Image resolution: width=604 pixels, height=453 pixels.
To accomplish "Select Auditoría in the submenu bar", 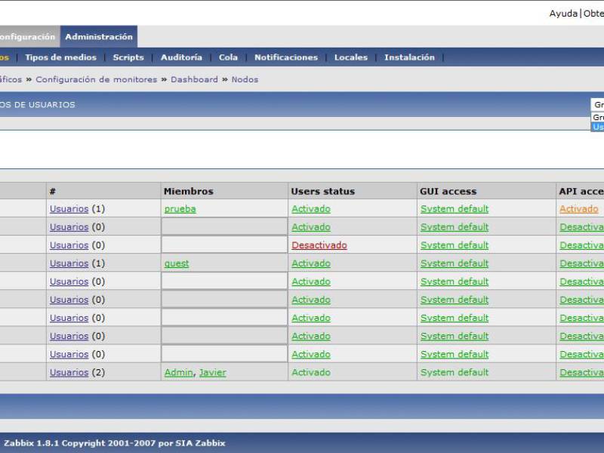I will pos(181,57).
